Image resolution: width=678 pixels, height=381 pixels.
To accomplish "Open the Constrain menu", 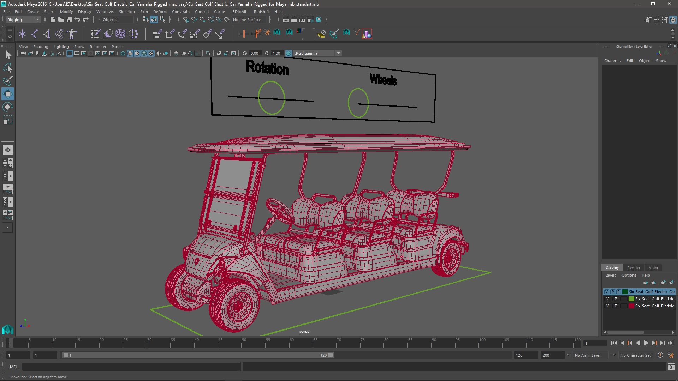I will pyautogui.click(x=180, y=12).
